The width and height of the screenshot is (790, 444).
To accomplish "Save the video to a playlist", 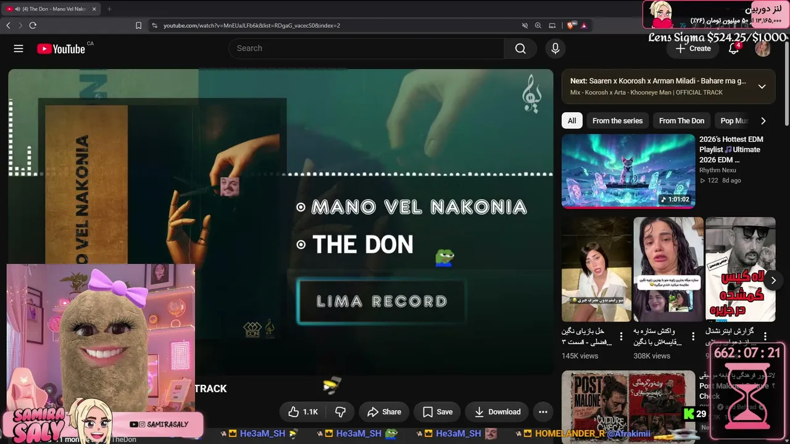I will click(438, 412).
